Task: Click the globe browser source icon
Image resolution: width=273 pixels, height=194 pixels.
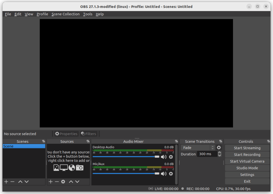Action: tap(71, 167)
